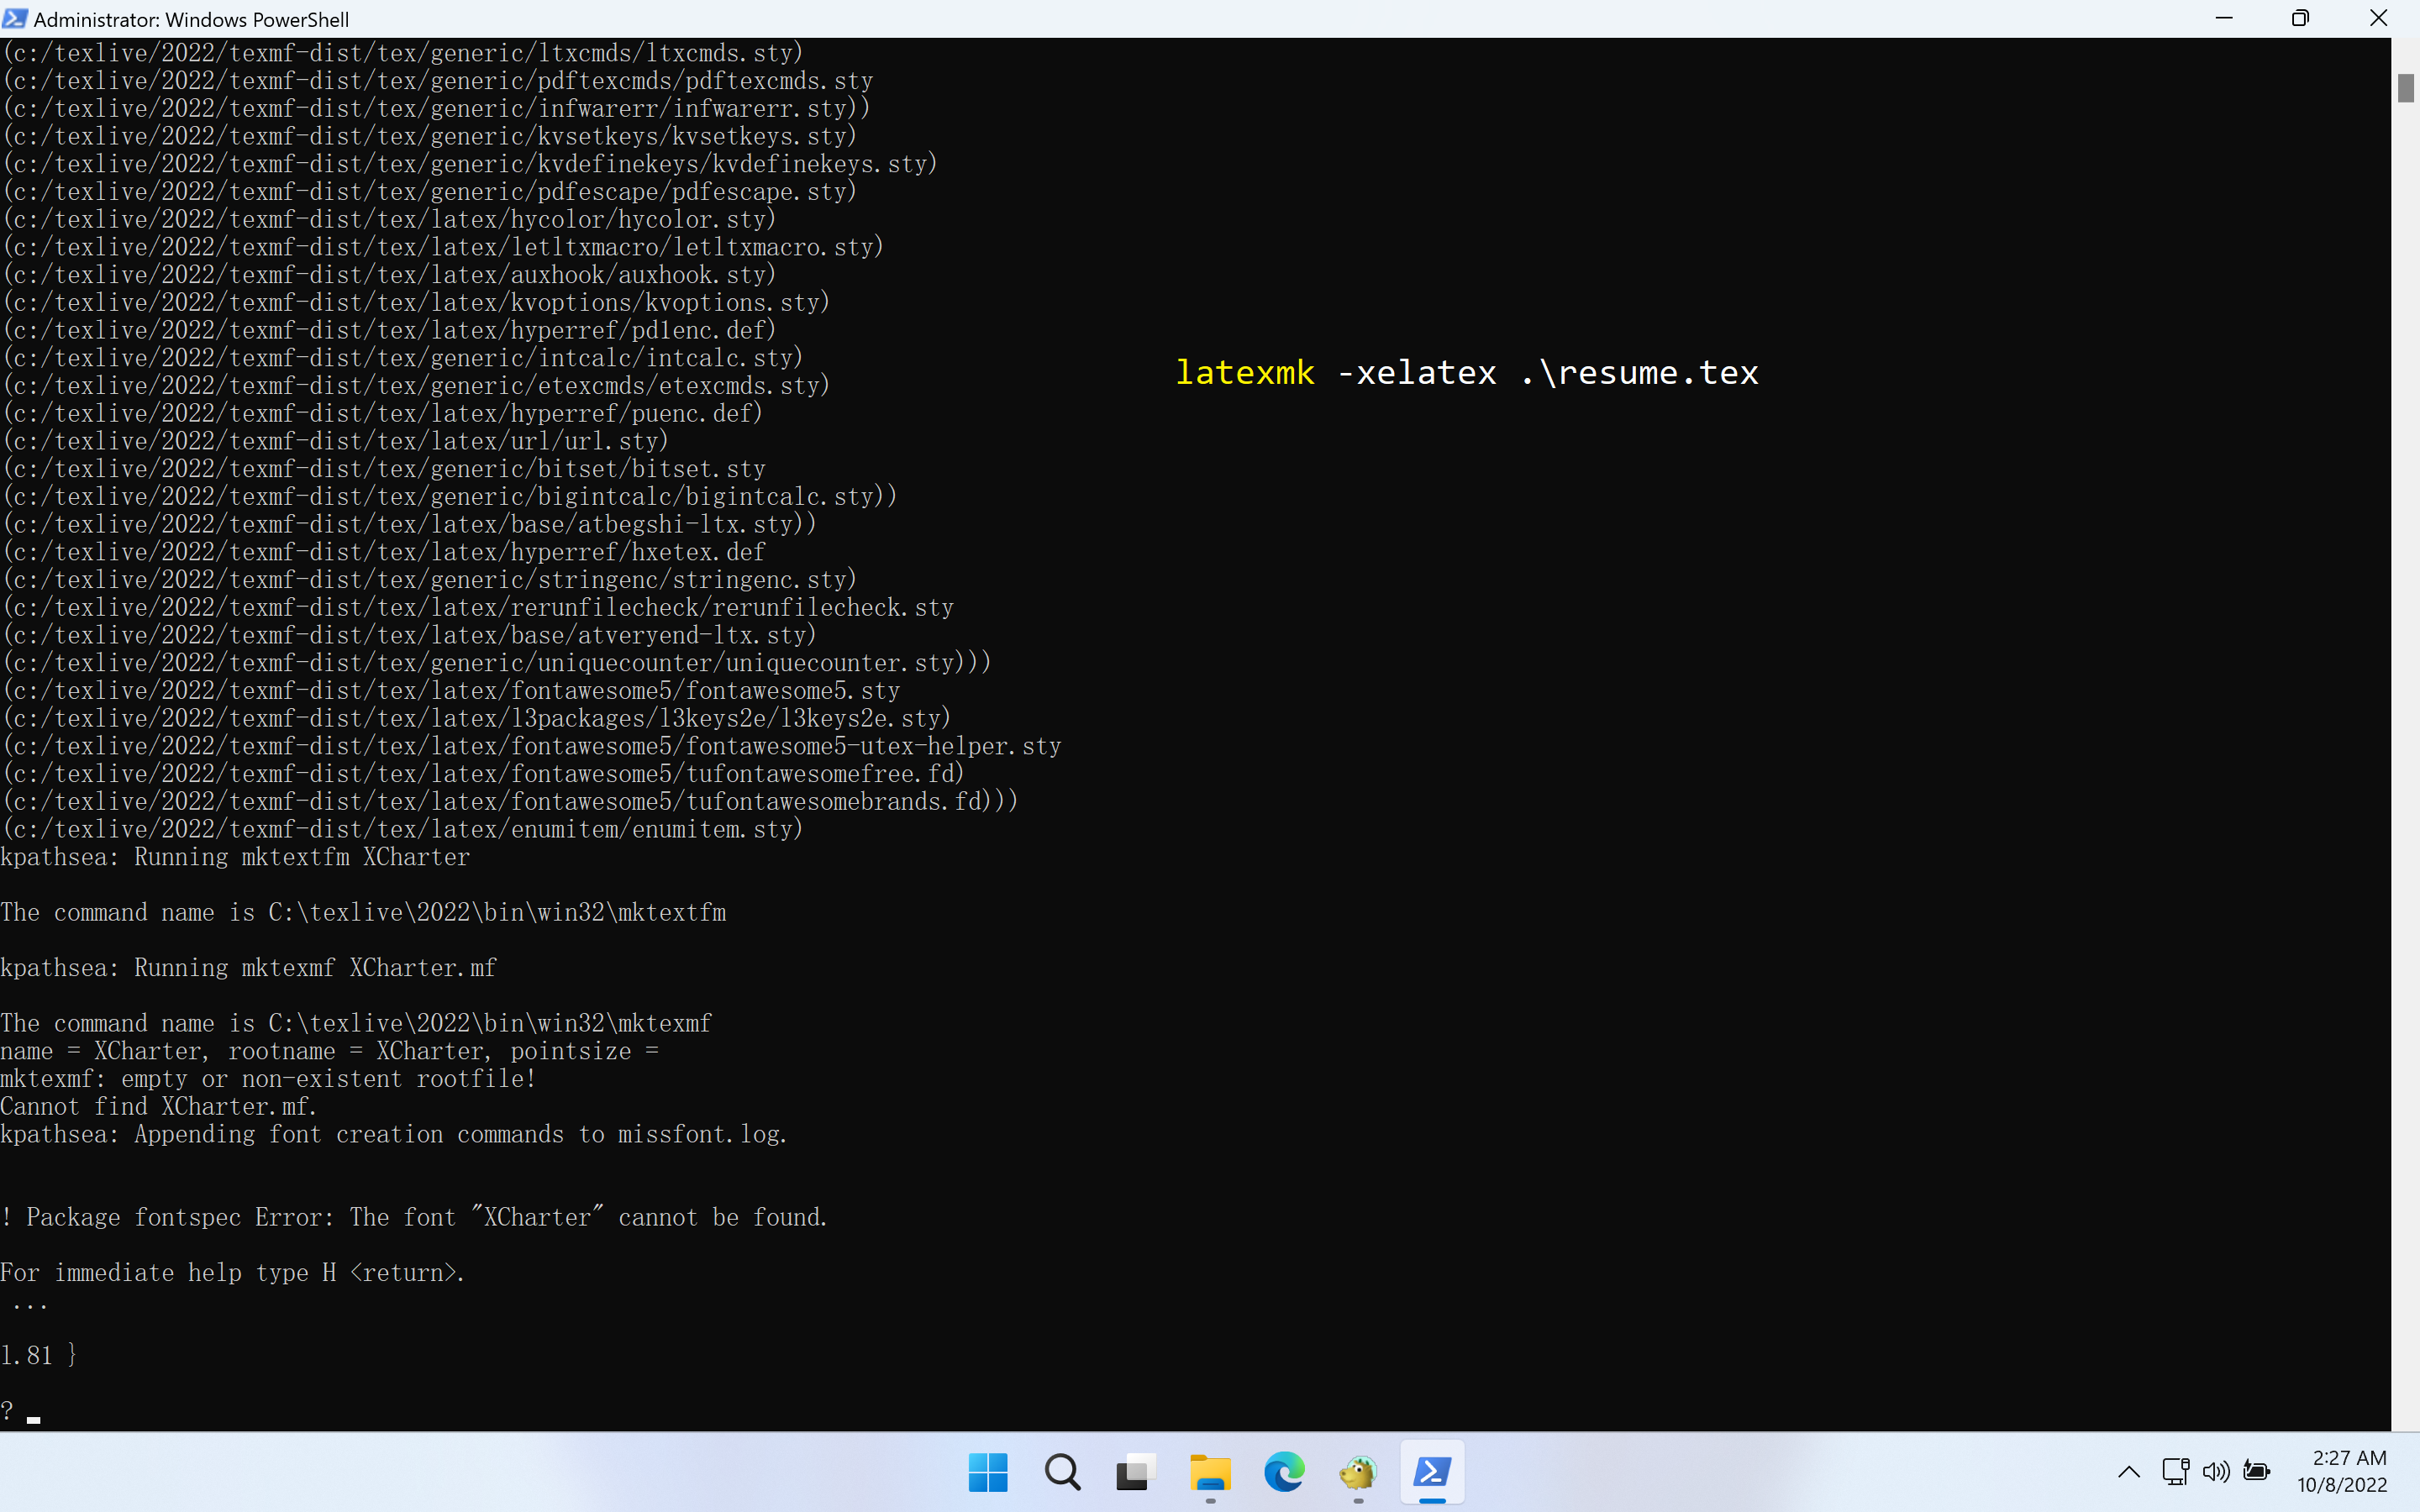Open quick settings via the network icon

[x=2173, y=1471]
